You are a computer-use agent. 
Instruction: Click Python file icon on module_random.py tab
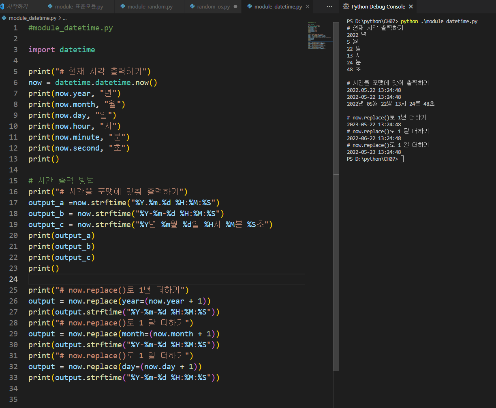click(122, 7)
